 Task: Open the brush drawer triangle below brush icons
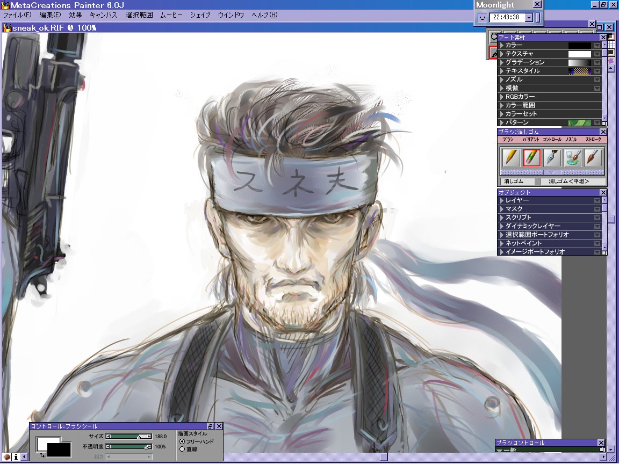552,172
